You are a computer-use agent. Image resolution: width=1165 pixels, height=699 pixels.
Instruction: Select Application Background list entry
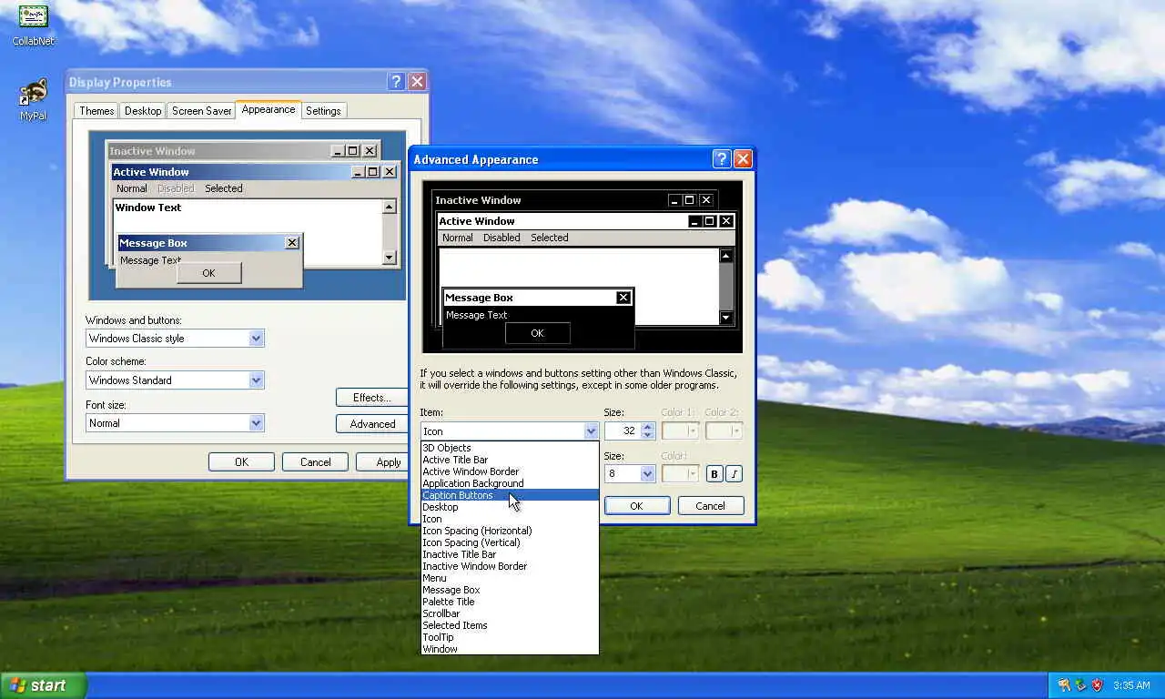coord(510,483)
